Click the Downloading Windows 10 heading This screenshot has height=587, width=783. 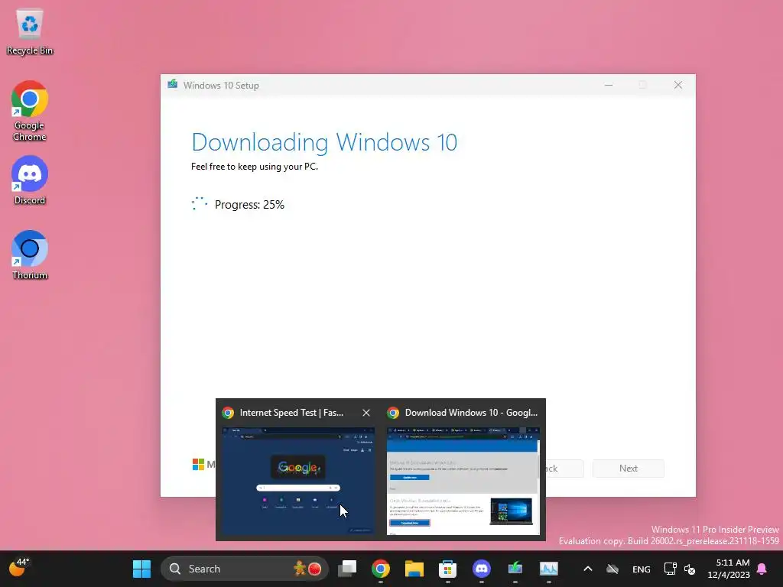point(324,142)
